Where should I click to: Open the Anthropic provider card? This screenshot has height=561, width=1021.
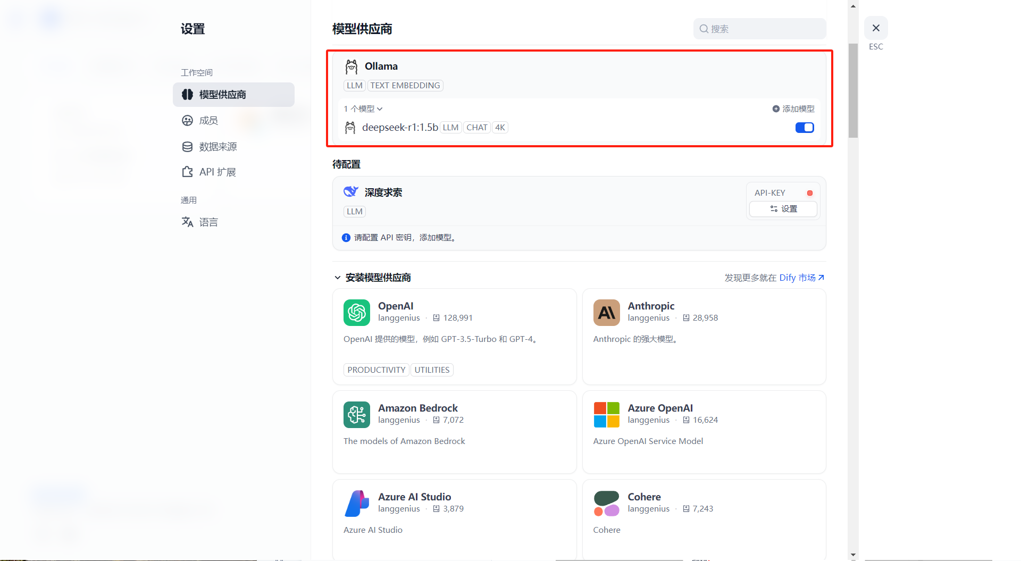(x=704, y=337)
